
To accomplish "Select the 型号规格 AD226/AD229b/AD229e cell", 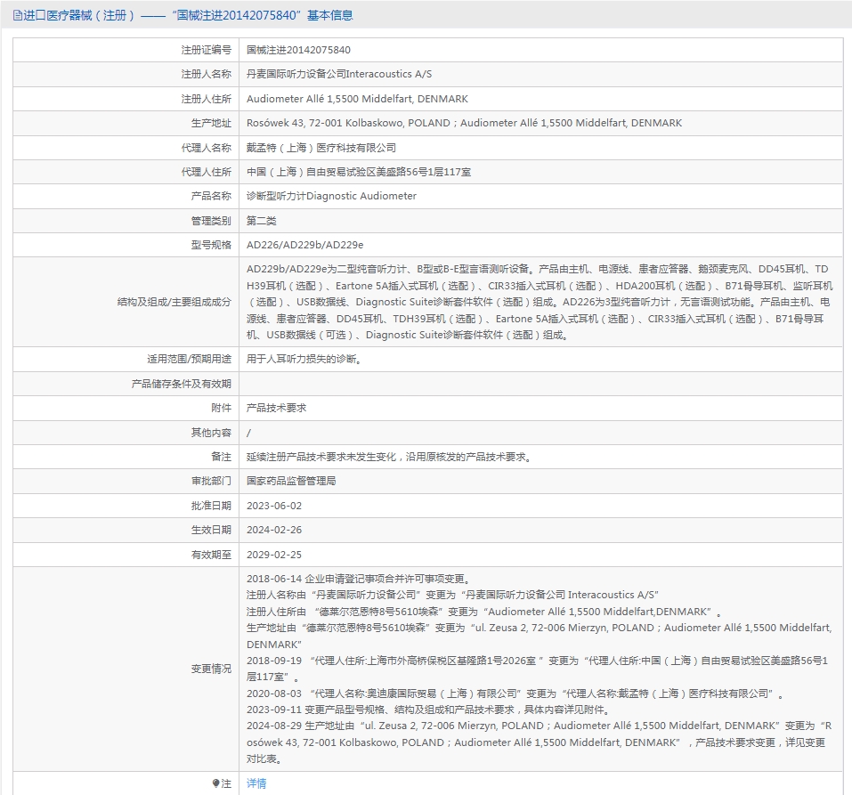I will (312, 244).
